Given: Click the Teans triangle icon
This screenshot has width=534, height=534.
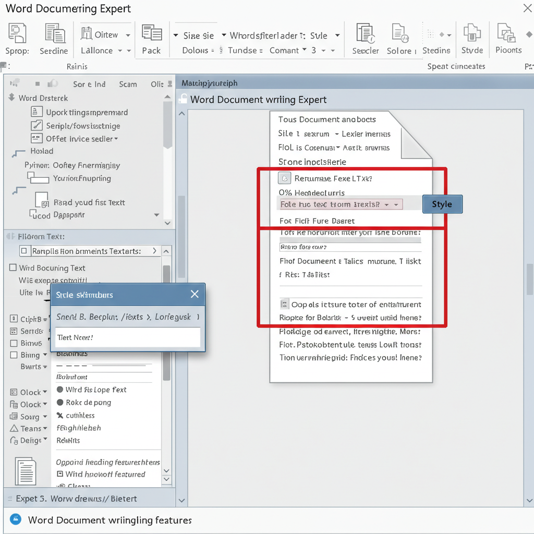Looking at the screenshot, I should [14, 429].
